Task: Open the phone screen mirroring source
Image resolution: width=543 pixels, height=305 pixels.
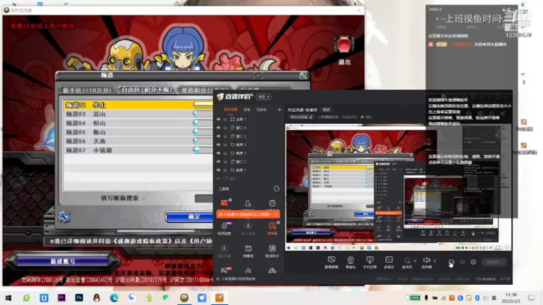Action: point(369,262)
